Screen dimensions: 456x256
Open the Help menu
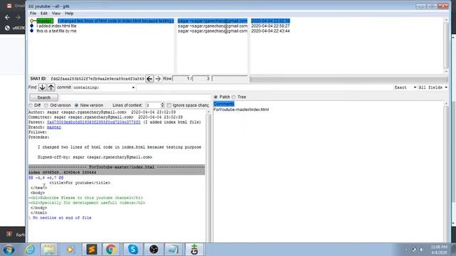[69, 14]
